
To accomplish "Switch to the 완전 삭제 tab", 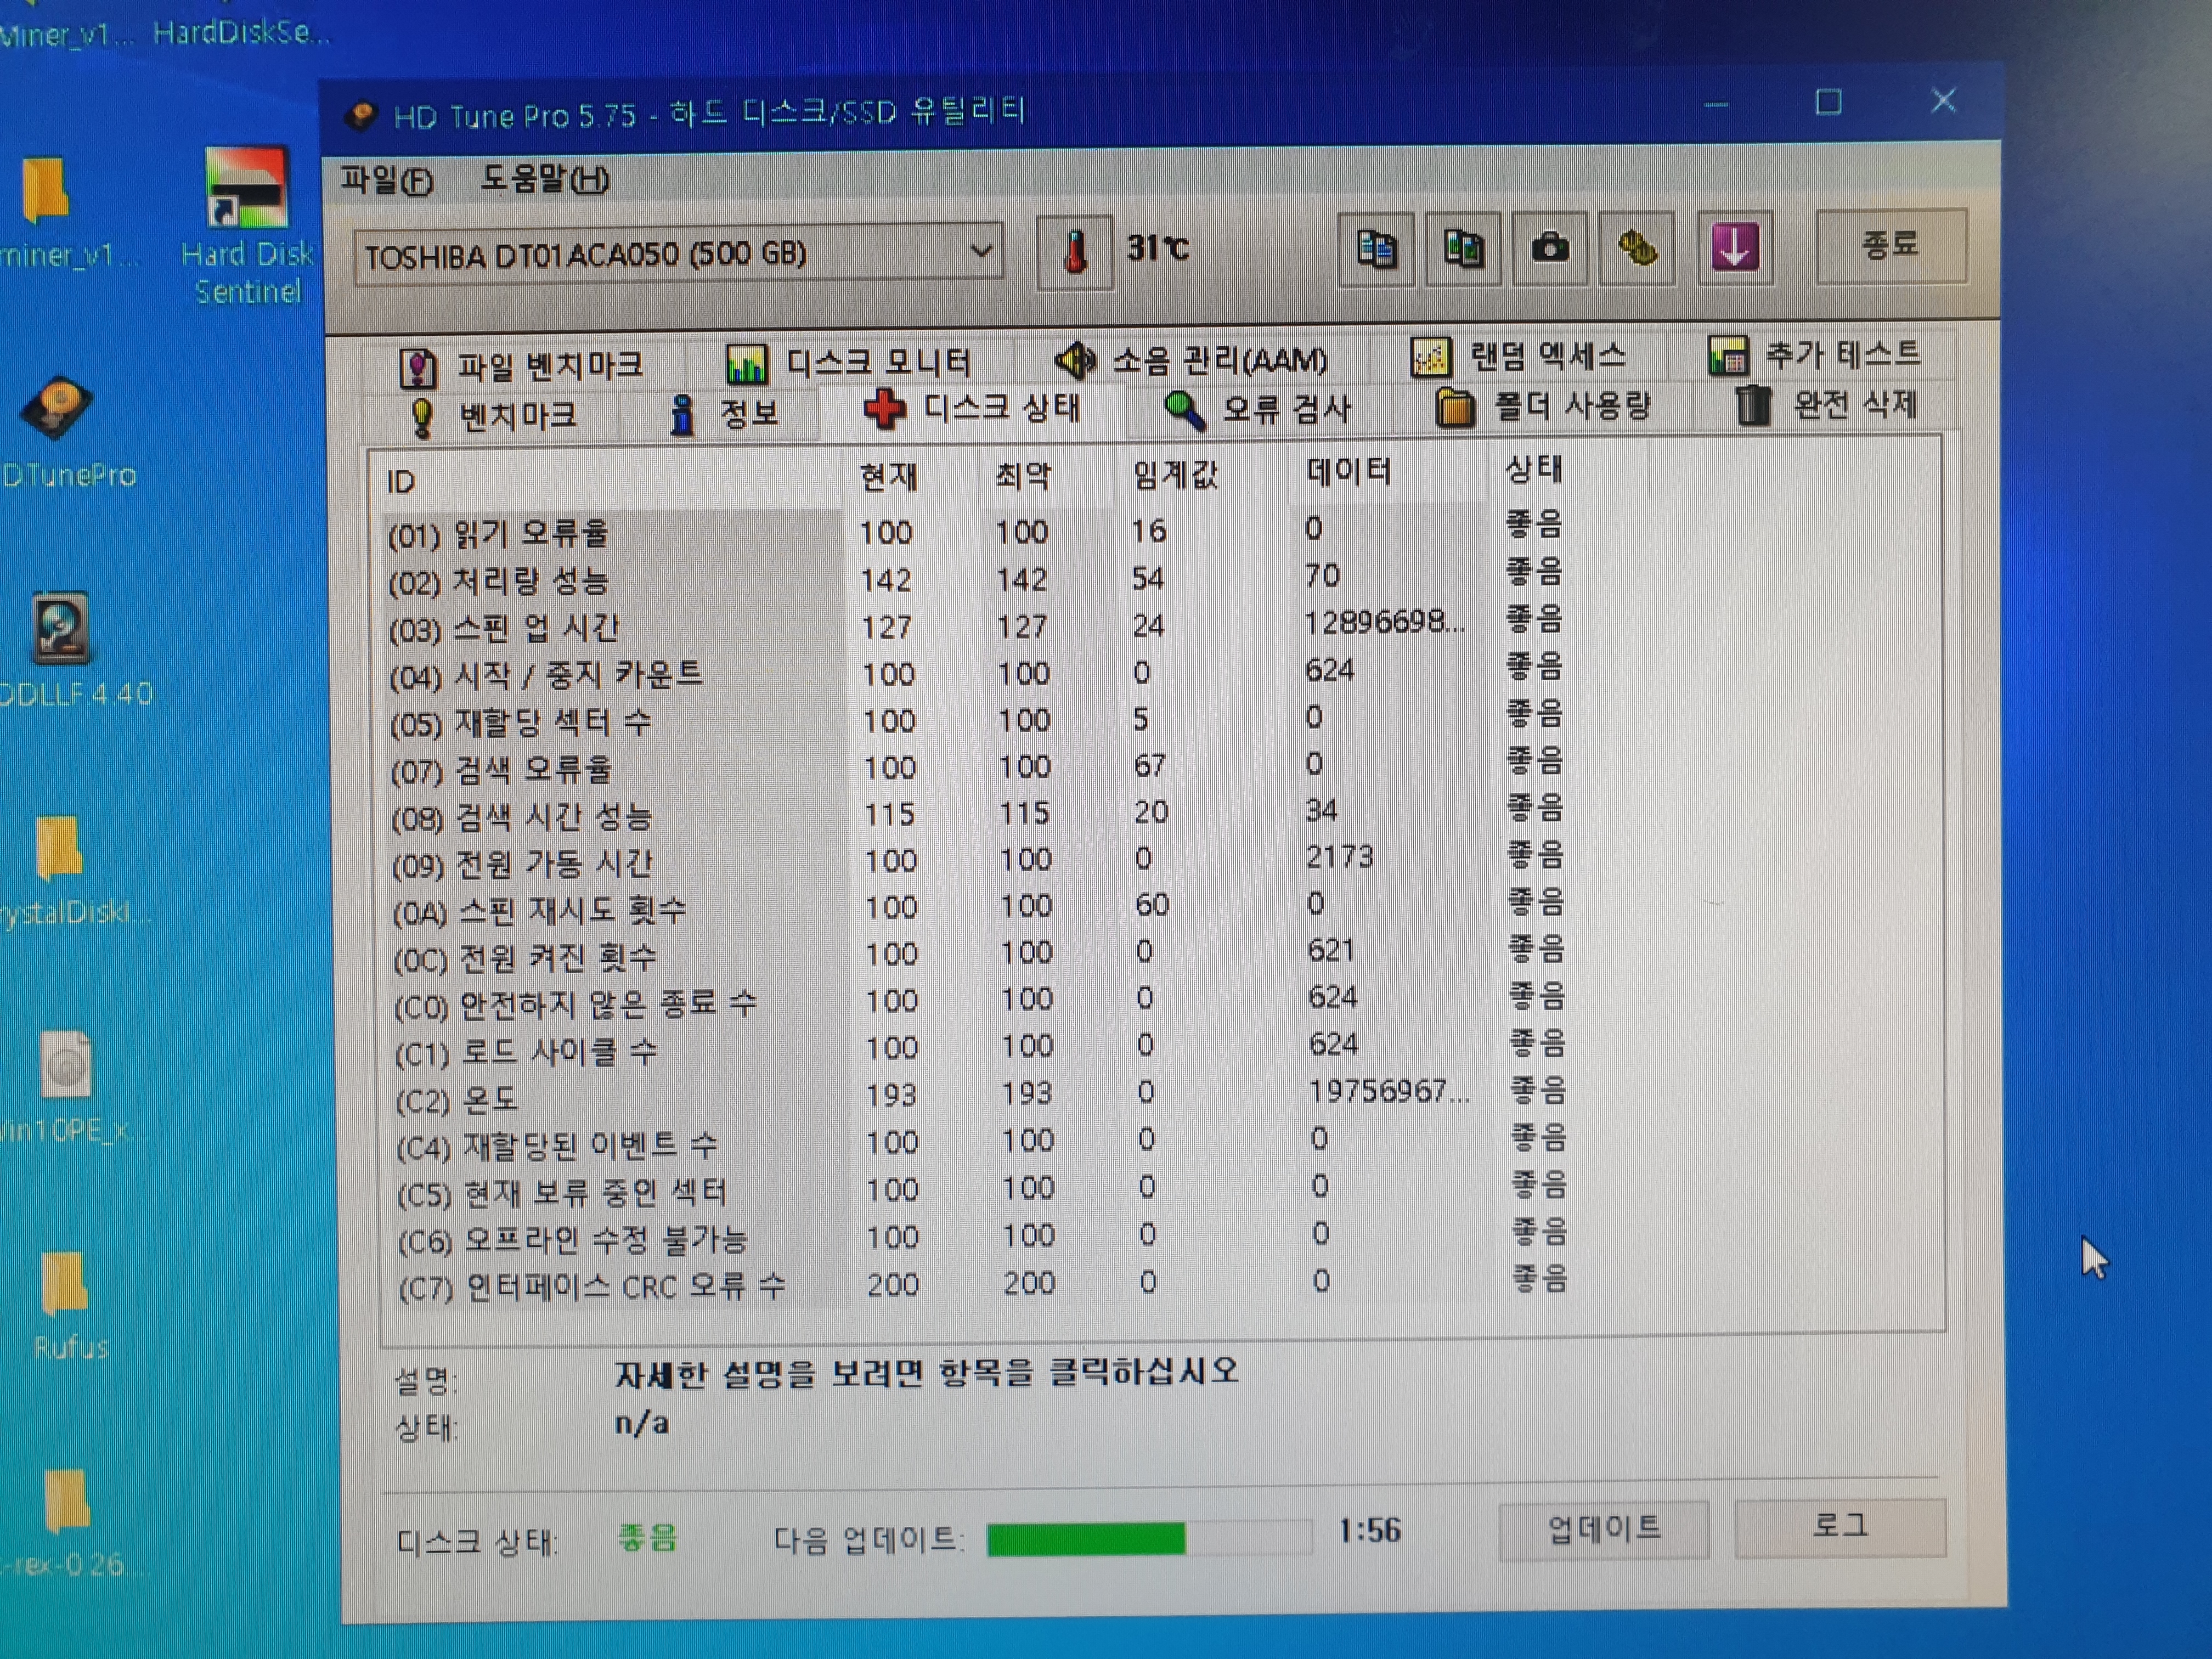I will pos(1826,404).
